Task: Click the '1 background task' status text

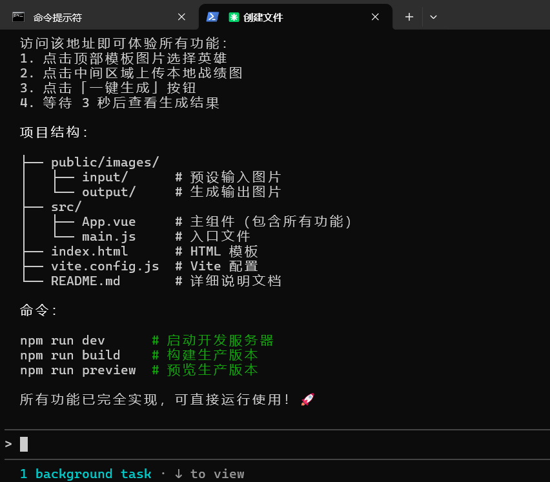Action: [86, 474]
